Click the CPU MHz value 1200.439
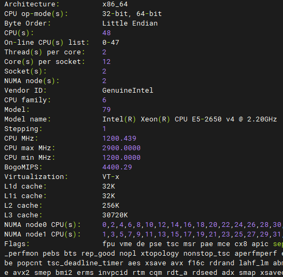 pos(119,138)
